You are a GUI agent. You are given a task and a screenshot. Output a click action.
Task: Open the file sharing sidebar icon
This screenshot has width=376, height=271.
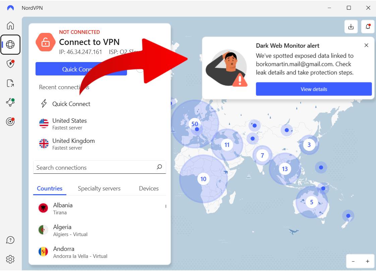tap(10, 83)
